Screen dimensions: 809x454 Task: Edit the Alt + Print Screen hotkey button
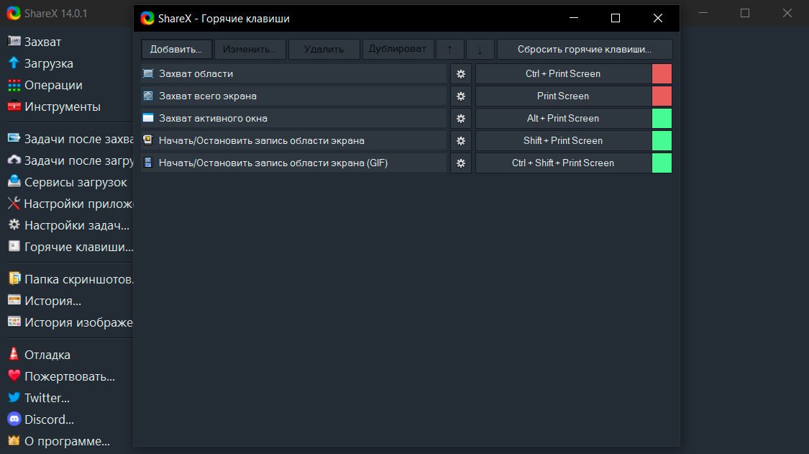point(563,118)
